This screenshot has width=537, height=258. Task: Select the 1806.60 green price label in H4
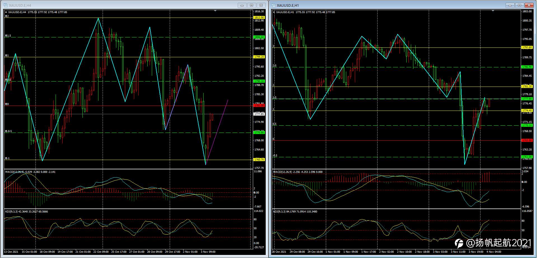(259, 37)
